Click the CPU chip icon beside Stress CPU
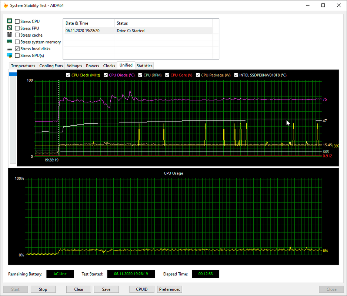 10,21
